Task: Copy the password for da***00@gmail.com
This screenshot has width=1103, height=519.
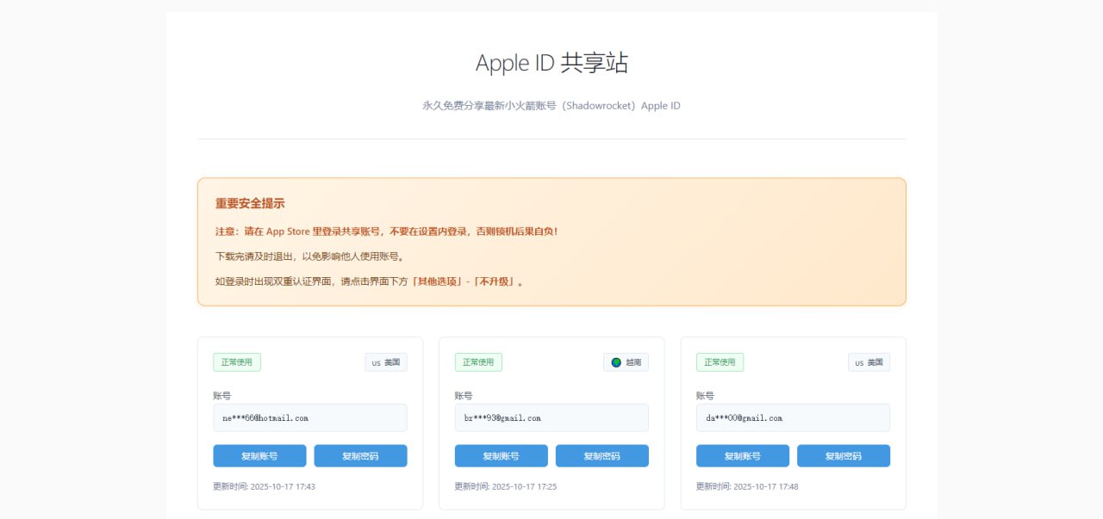Action: pos(843,455)
